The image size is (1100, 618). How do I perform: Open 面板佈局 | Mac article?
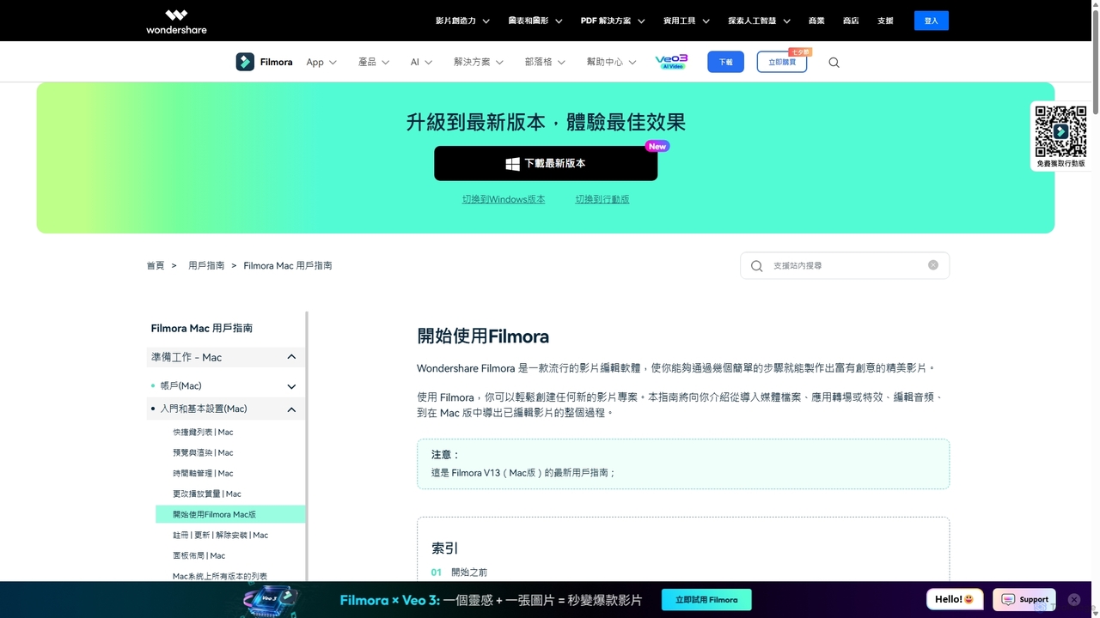click(199, 556)
